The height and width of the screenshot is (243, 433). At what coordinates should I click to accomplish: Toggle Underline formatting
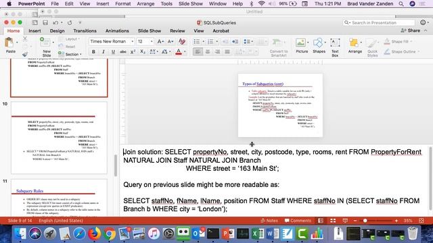(x=113, y=52)
